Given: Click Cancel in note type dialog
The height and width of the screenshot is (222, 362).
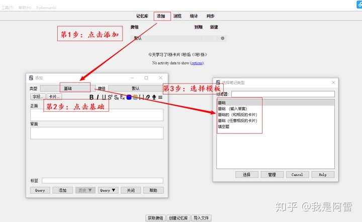Looking at the screenshot, I should pyautogui.click(x=297, y=175).
